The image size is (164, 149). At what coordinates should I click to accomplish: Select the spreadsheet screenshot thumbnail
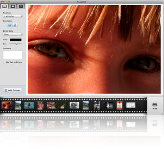[131, 105]
